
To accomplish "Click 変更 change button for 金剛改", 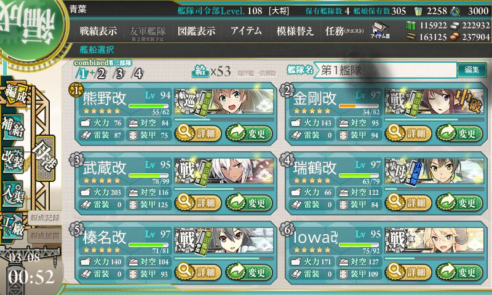I will (x=459, y=133).
